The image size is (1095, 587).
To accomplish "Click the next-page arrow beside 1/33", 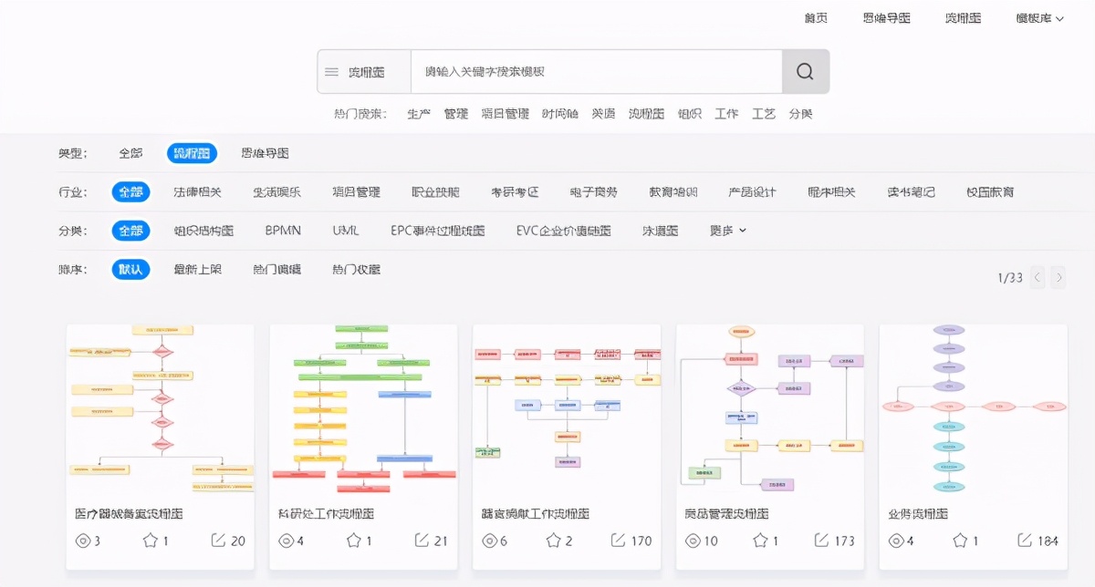I will tap(1058, 277).
